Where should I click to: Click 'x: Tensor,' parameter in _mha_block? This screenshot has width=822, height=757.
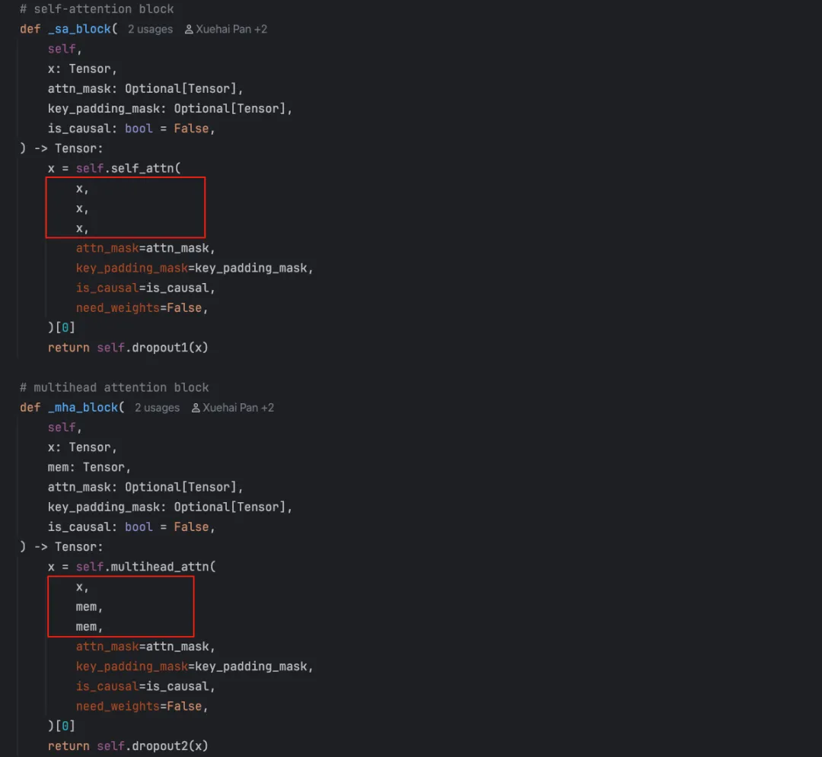click(82, 447)
